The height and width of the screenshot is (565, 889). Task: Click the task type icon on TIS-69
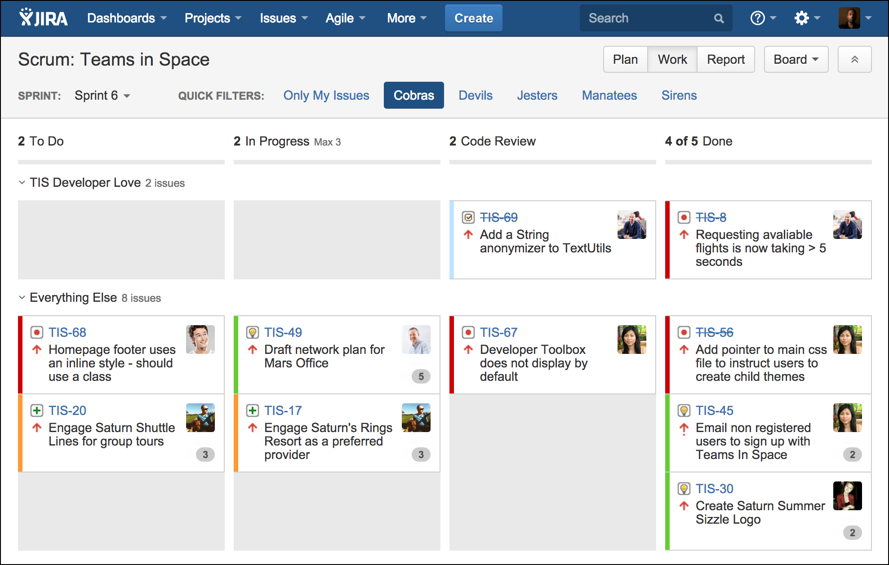pos(468,217)
